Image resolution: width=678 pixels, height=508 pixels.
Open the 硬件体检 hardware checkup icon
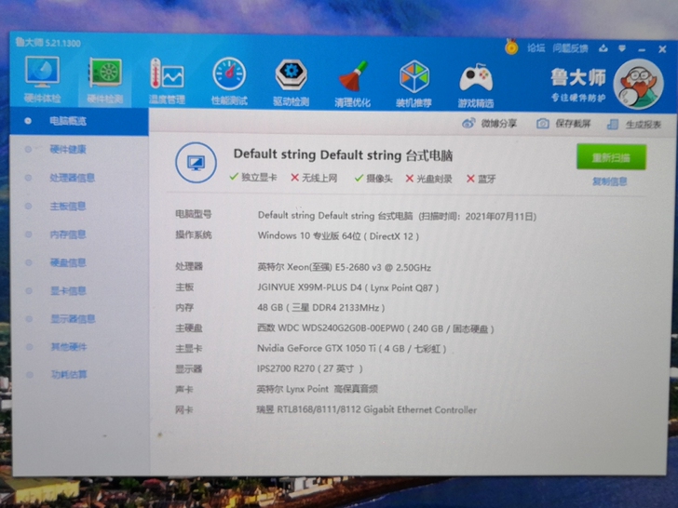[41, 77]
